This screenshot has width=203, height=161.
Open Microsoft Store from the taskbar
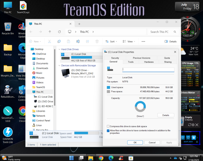tap(131, 158)
